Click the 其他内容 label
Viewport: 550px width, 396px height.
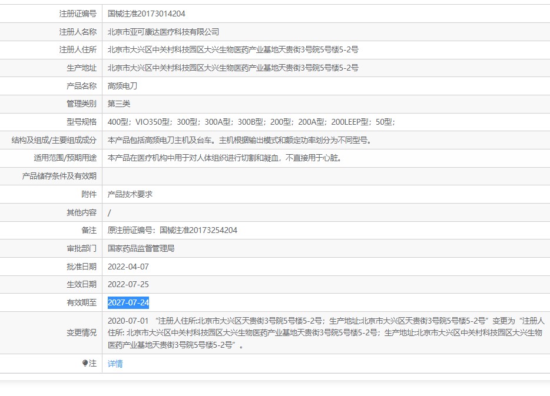82,212
